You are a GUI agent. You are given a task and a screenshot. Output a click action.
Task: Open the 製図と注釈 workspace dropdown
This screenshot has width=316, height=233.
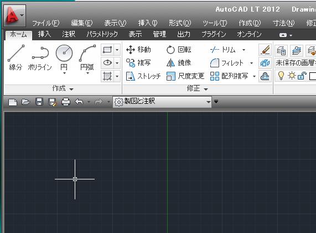(162, 102)
